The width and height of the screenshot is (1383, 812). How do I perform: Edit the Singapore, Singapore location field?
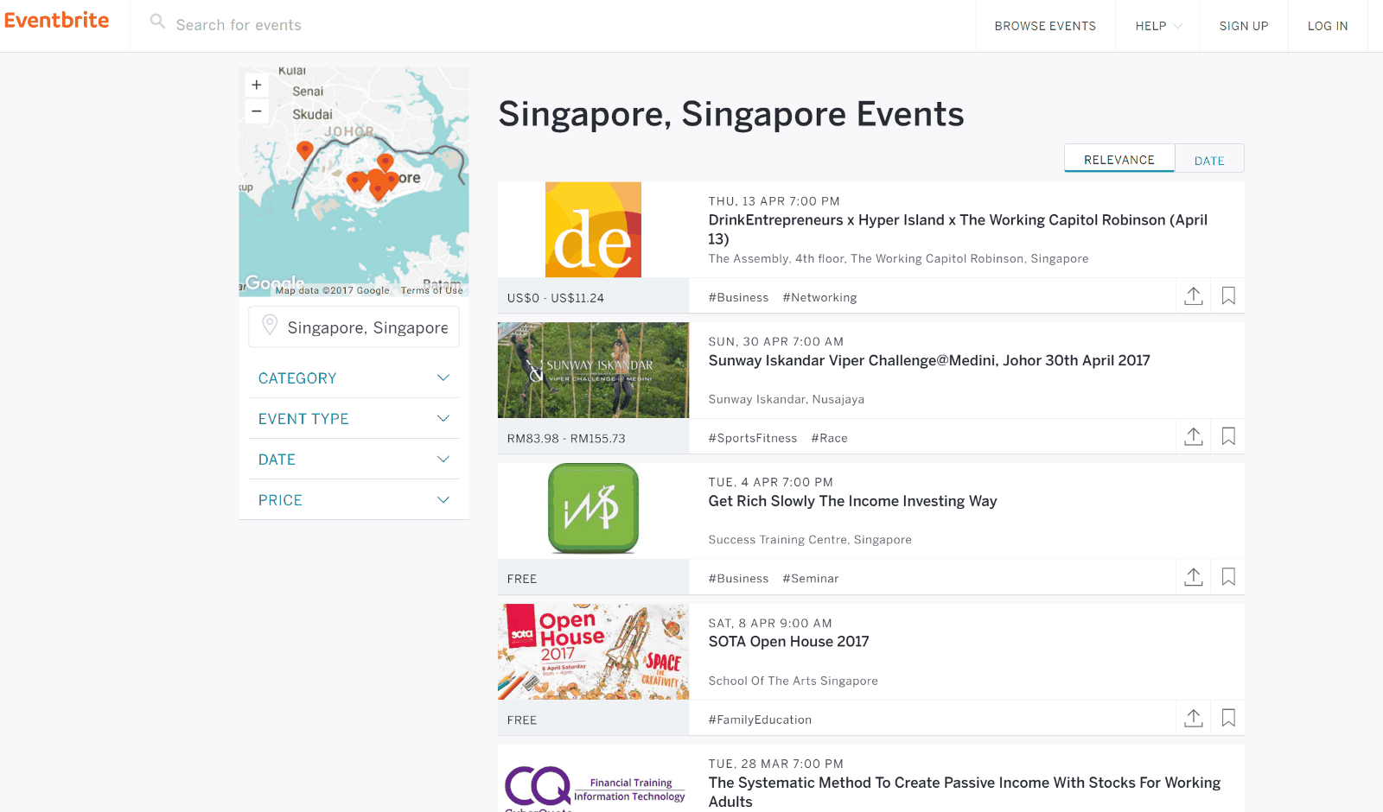pyautogui.click(x=354, y=327)
